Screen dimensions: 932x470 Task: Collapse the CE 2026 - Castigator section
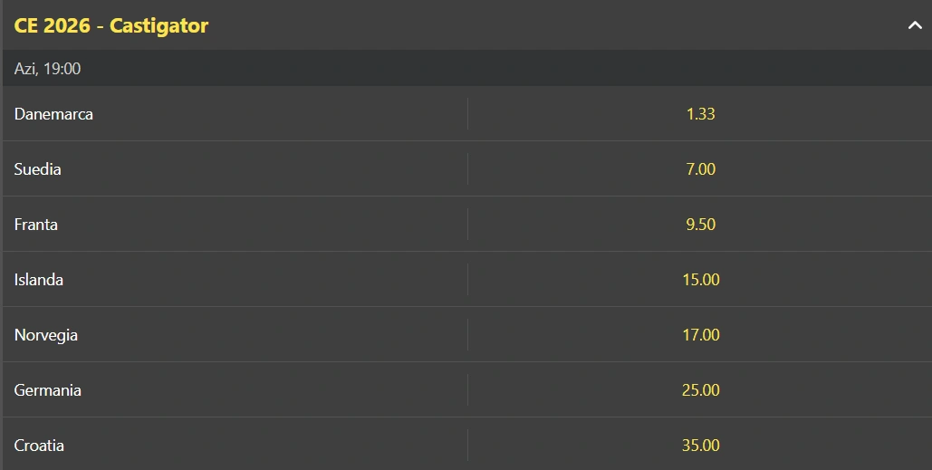pyautogui.click(x=914, y=25)
